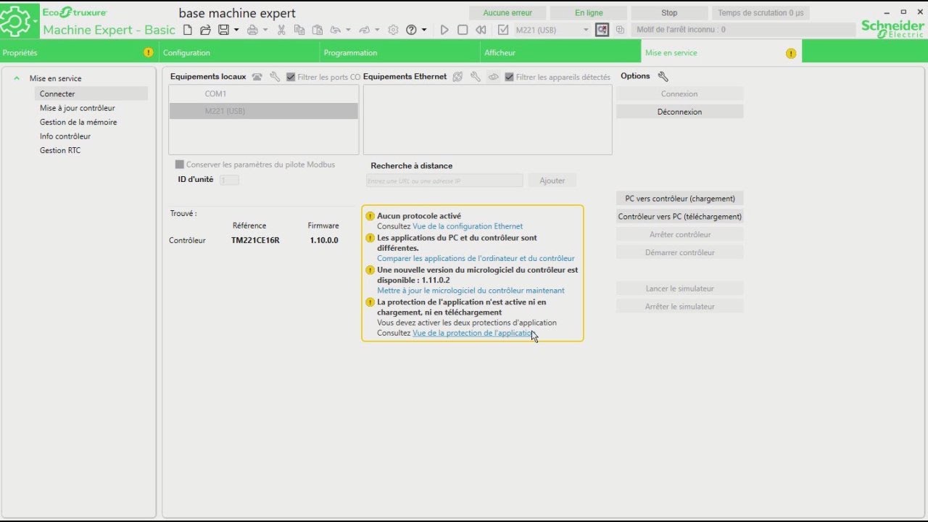Start the controller with the play icon
Viewport: 928px width, 522px height.
[x=444, y=30]
